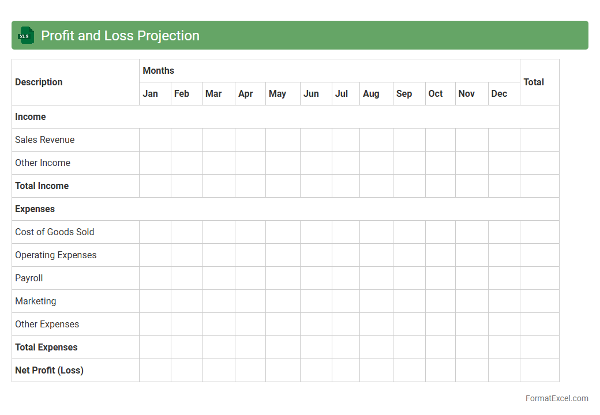Click the Marketing row label
The width and height of the screenshot is (600, 415).
[x=36, y=301]
